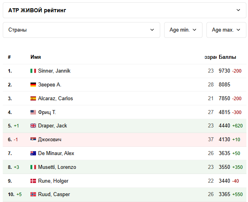Click the US flag next to Фриц Т.
This screenshot has width=248, height=202.
33,112
